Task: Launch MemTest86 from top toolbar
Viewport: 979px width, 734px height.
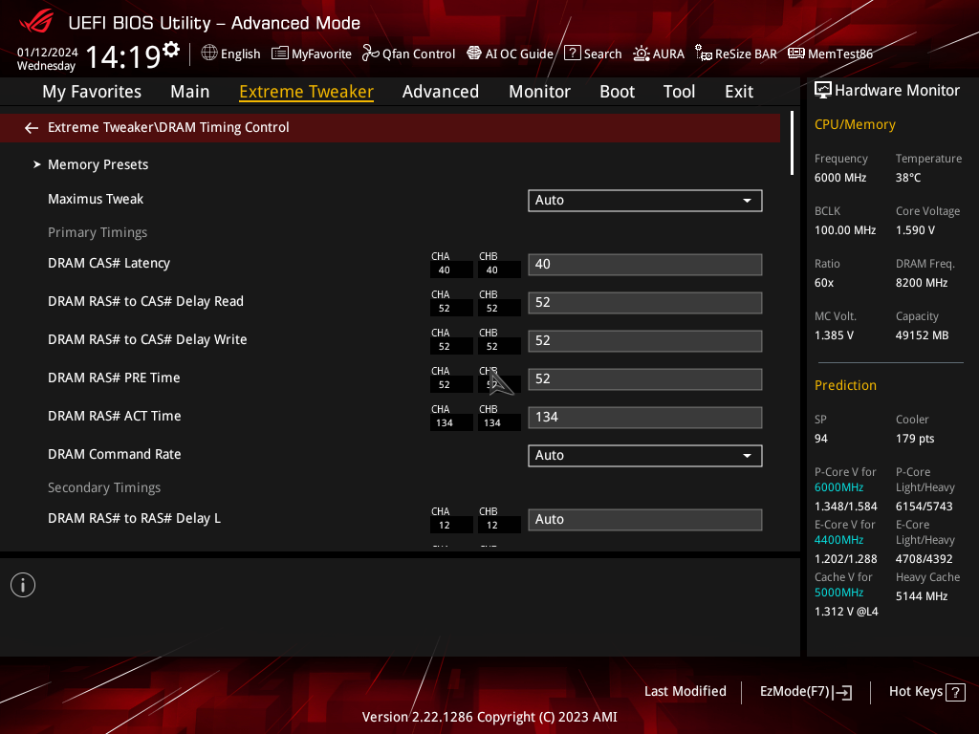Action: tap(830, 54)
